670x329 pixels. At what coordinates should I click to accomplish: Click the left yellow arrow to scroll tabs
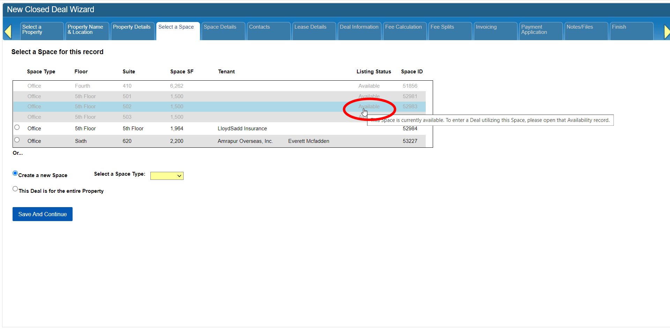[x=8, y=32]
